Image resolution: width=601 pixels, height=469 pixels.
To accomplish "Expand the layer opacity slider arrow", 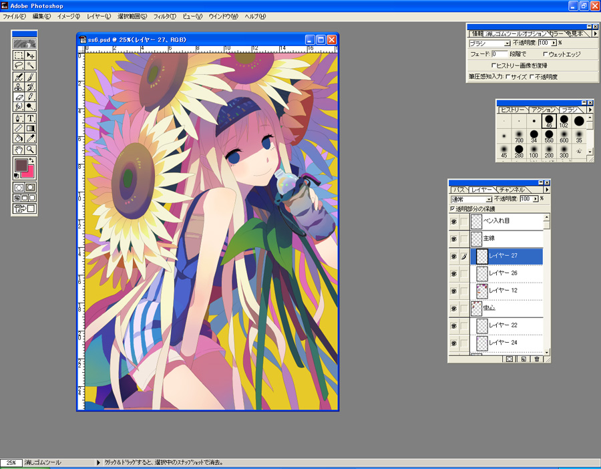I will (x=534, y=199).
